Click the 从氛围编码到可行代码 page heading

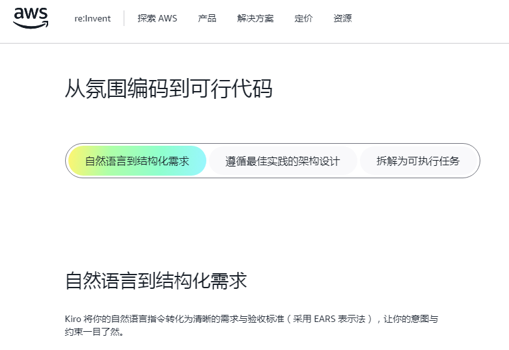coord(168,88)
